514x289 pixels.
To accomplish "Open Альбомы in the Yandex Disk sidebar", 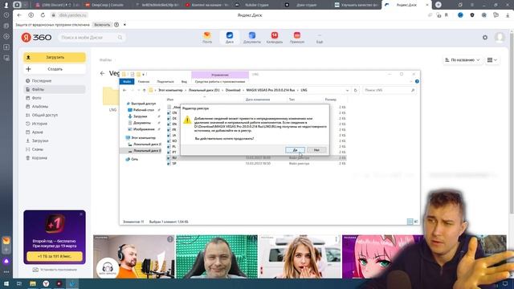I will click(x=39, y=107).
